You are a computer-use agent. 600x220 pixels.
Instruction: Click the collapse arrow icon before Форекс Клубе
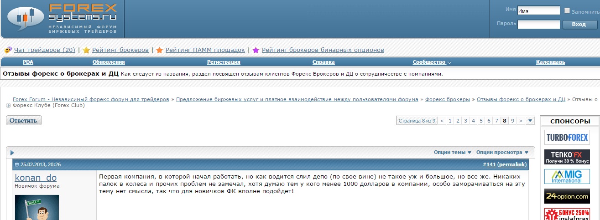tap(9, 105)
